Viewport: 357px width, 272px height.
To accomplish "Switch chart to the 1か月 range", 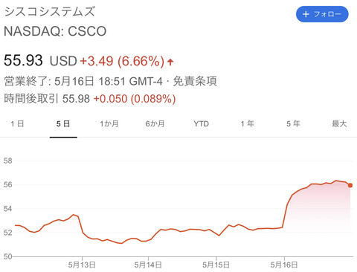I will pos(109,123).
